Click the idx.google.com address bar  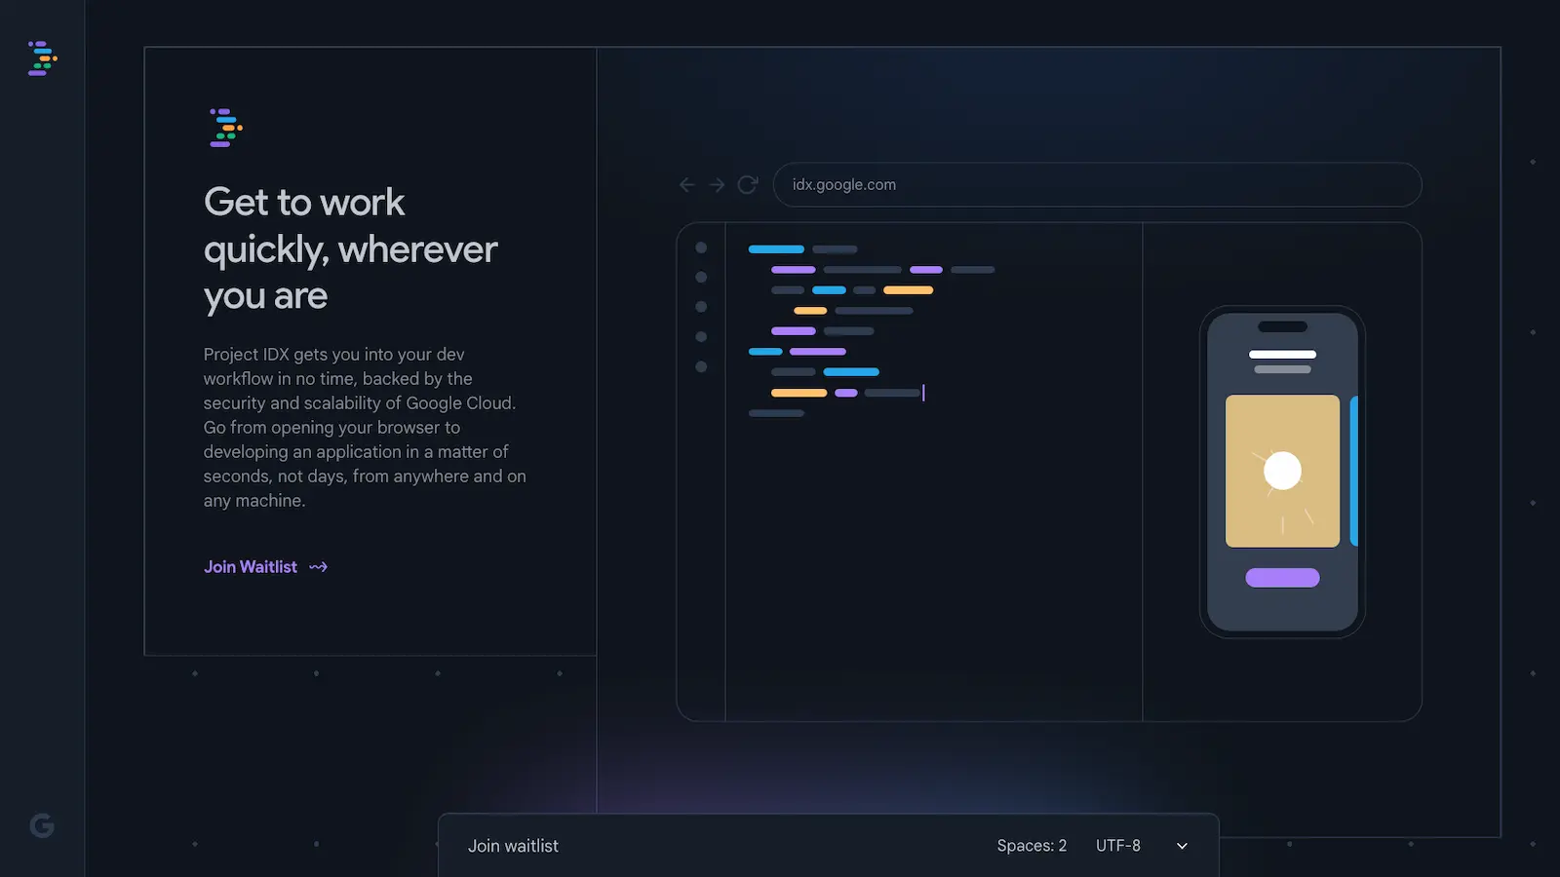pyautogui.click(x=1097, y=184)
